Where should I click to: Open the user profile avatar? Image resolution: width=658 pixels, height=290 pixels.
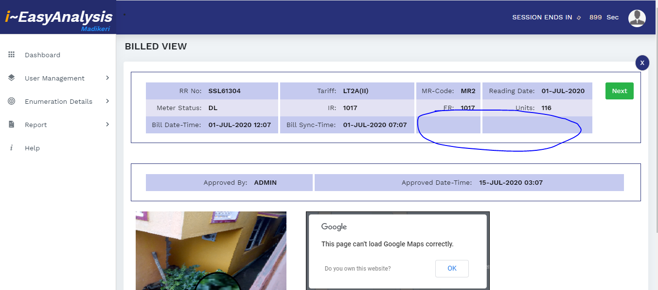637,18
